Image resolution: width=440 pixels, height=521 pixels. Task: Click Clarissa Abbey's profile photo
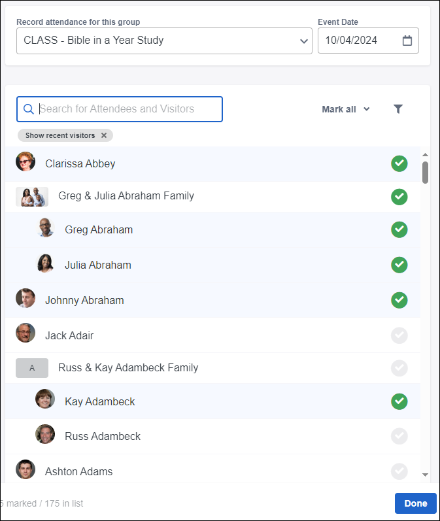[x=25, y=162]
